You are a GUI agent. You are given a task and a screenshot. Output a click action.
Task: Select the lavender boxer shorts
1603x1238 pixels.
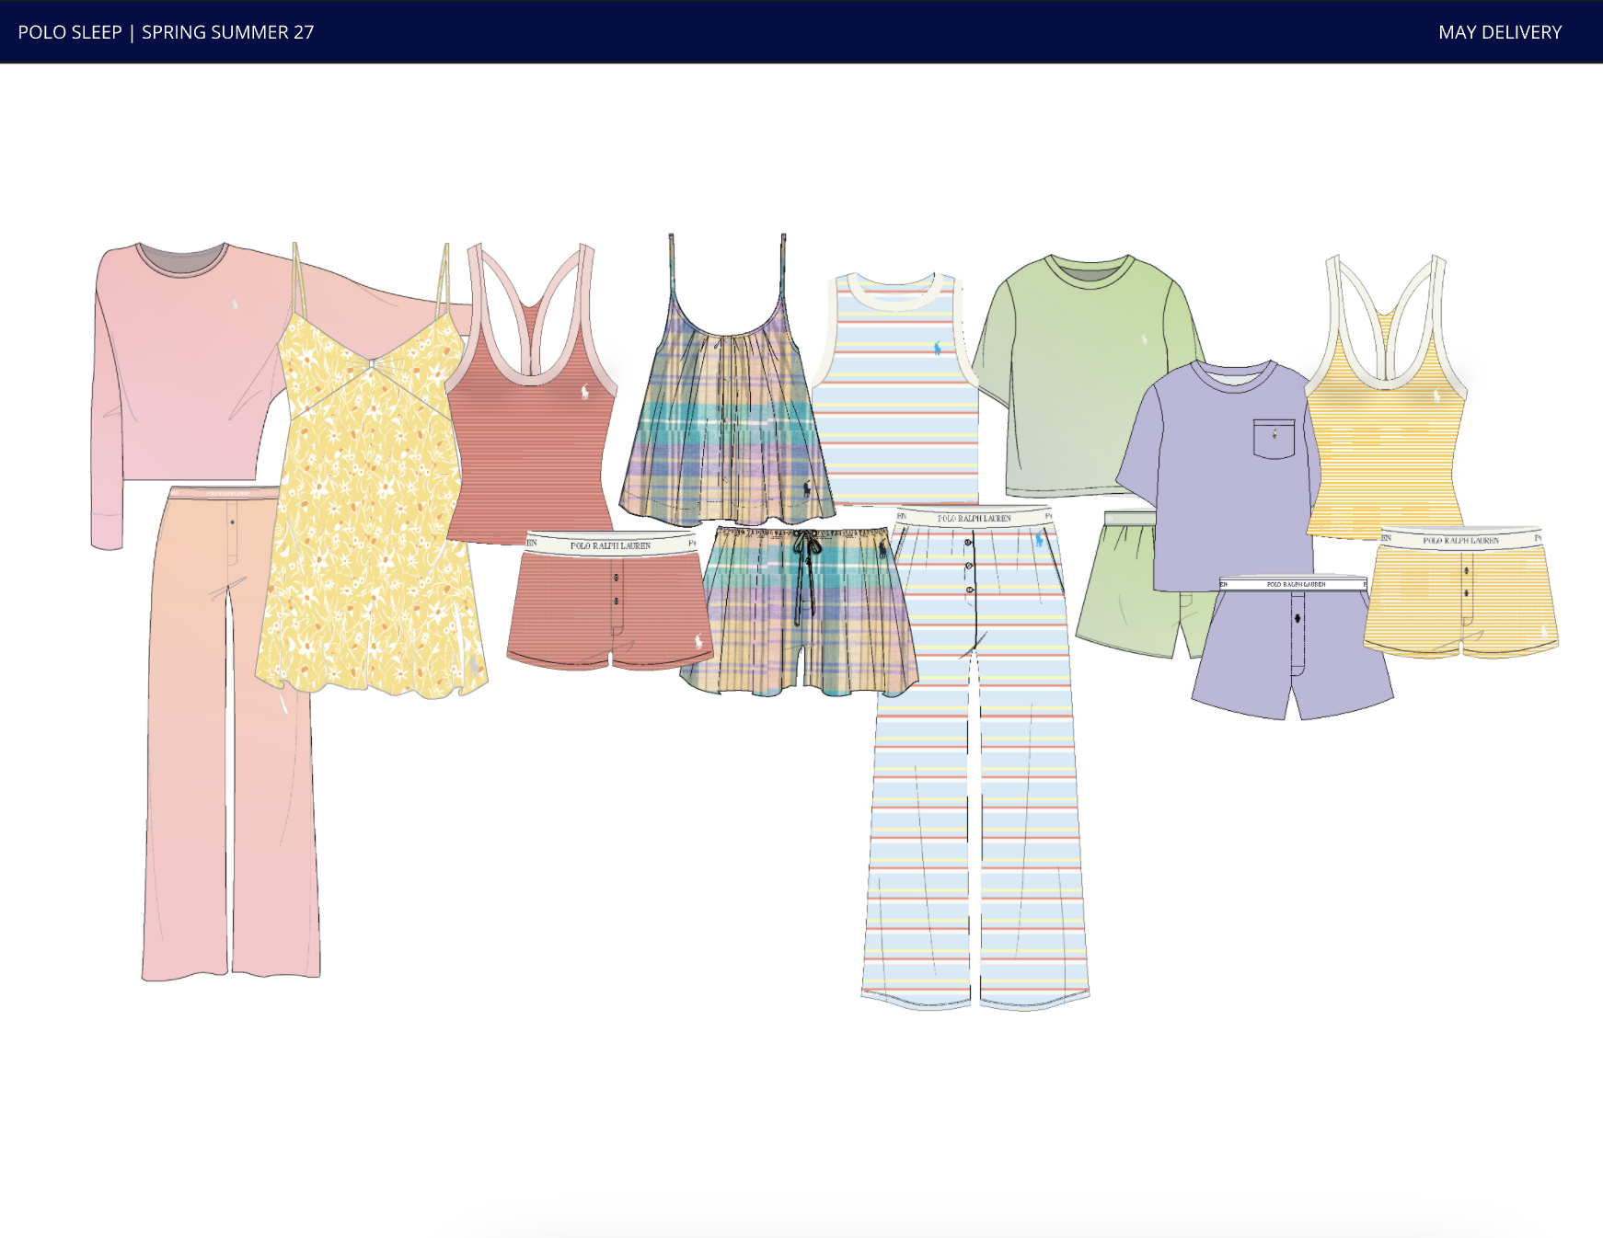click(1292, 648)
